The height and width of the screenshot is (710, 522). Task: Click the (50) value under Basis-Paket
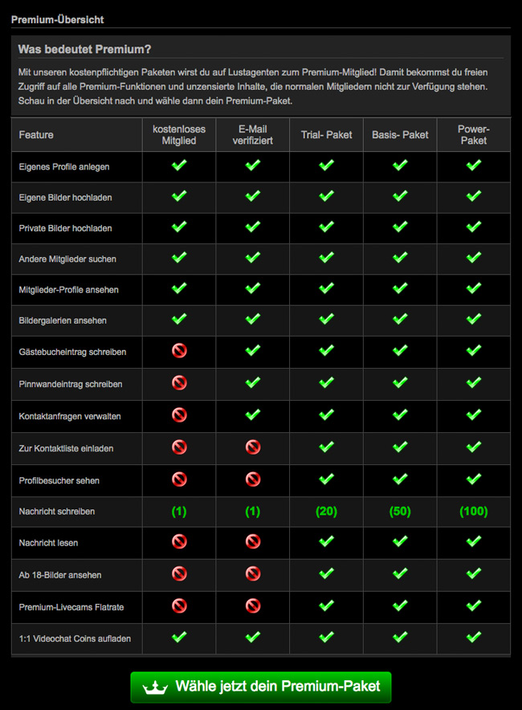[400, 512]
